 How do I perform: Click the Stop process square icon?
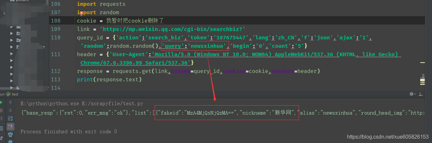[1, 111]
